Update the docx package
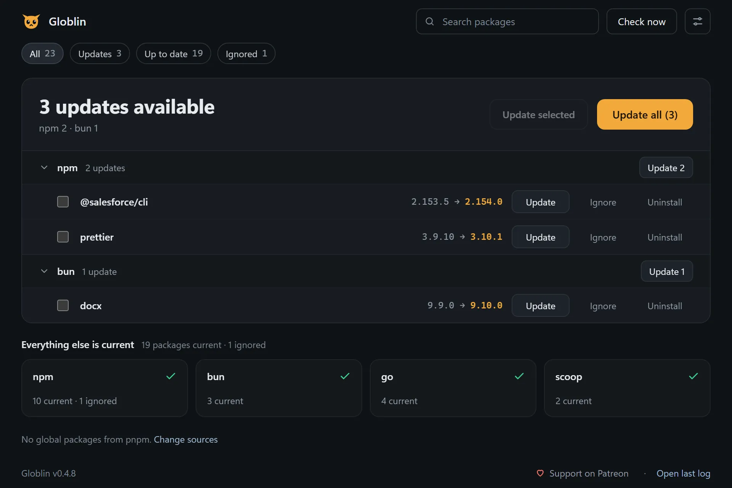 pos(540,305)
